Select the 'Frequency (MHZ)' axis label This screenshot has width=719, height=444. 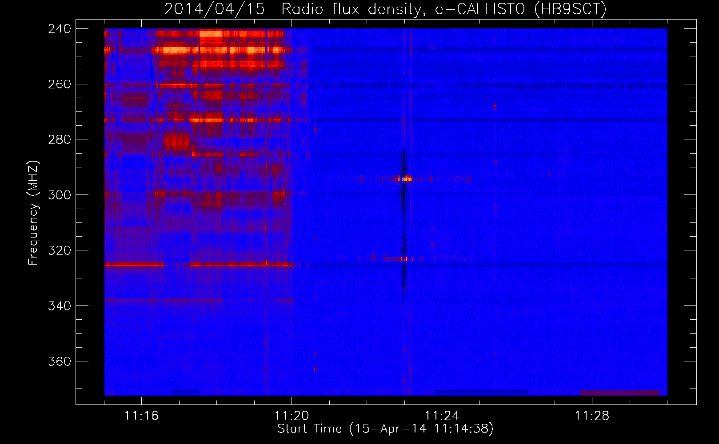click(x=33, y=213)
